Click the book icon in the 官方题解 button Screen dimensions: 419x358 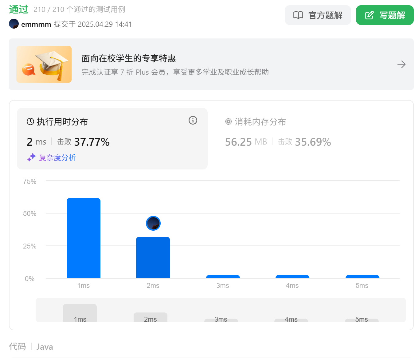click(298, 15)
